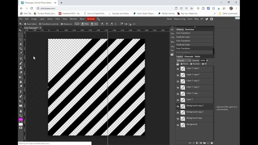Hide Layer 1 copy 5 visibility eye
Image resolution: width=258 pixels, height=145 pixels.
[x=178, y=69]
